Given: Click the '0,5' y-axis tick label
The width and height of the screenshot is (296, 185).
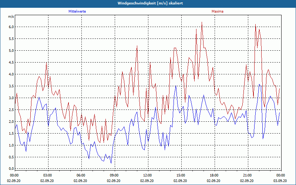Looking at the screenshot, I should (x=11, y=157).
